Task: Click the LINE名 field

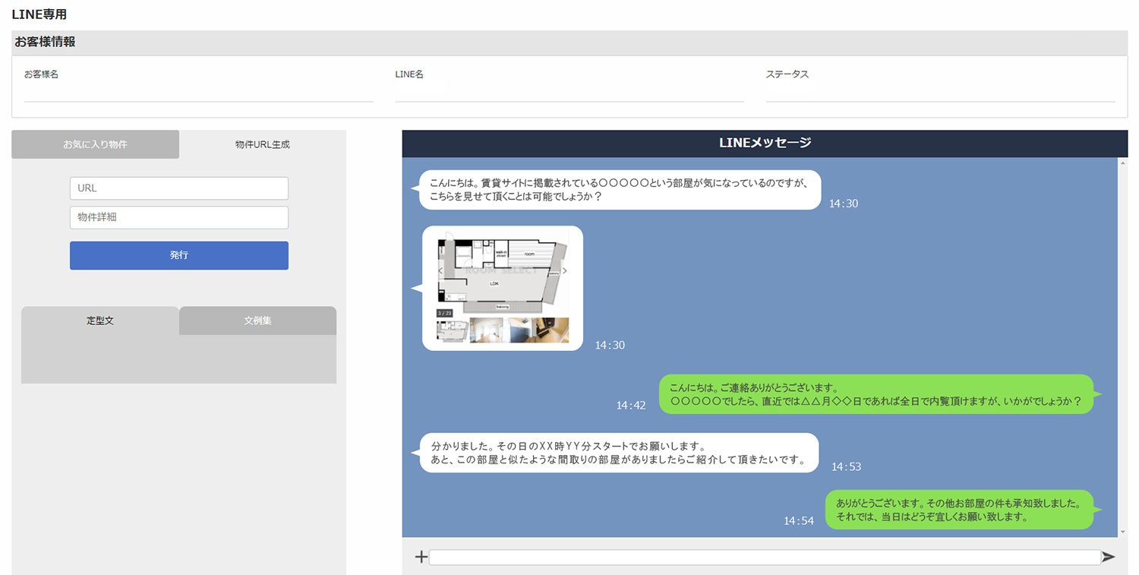Action: pos(568,91)
